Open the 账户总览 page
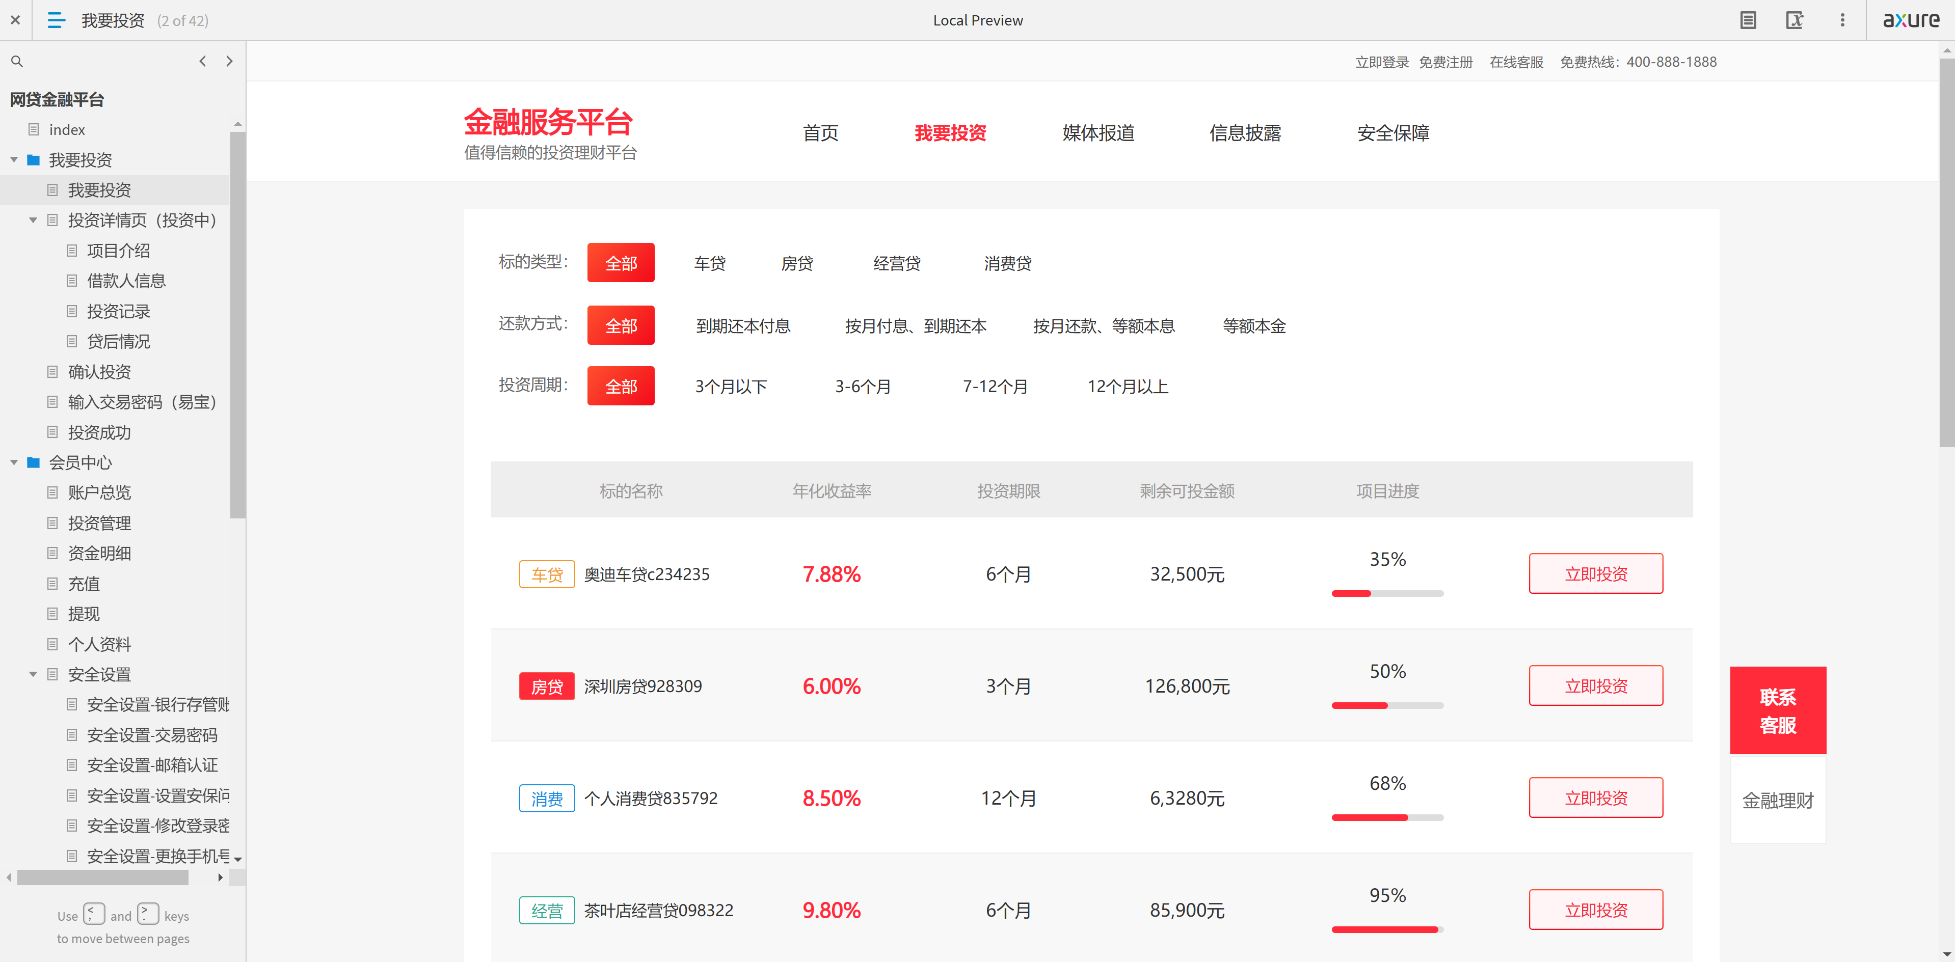The width and height of the screenshot is (1955, 962). click(99, 492)
